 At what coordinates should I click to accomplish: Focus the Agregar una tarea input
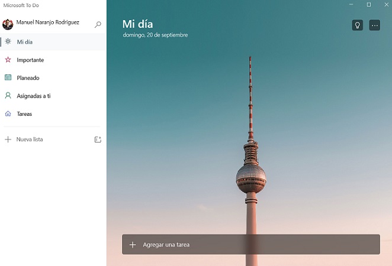click(251, 245)
